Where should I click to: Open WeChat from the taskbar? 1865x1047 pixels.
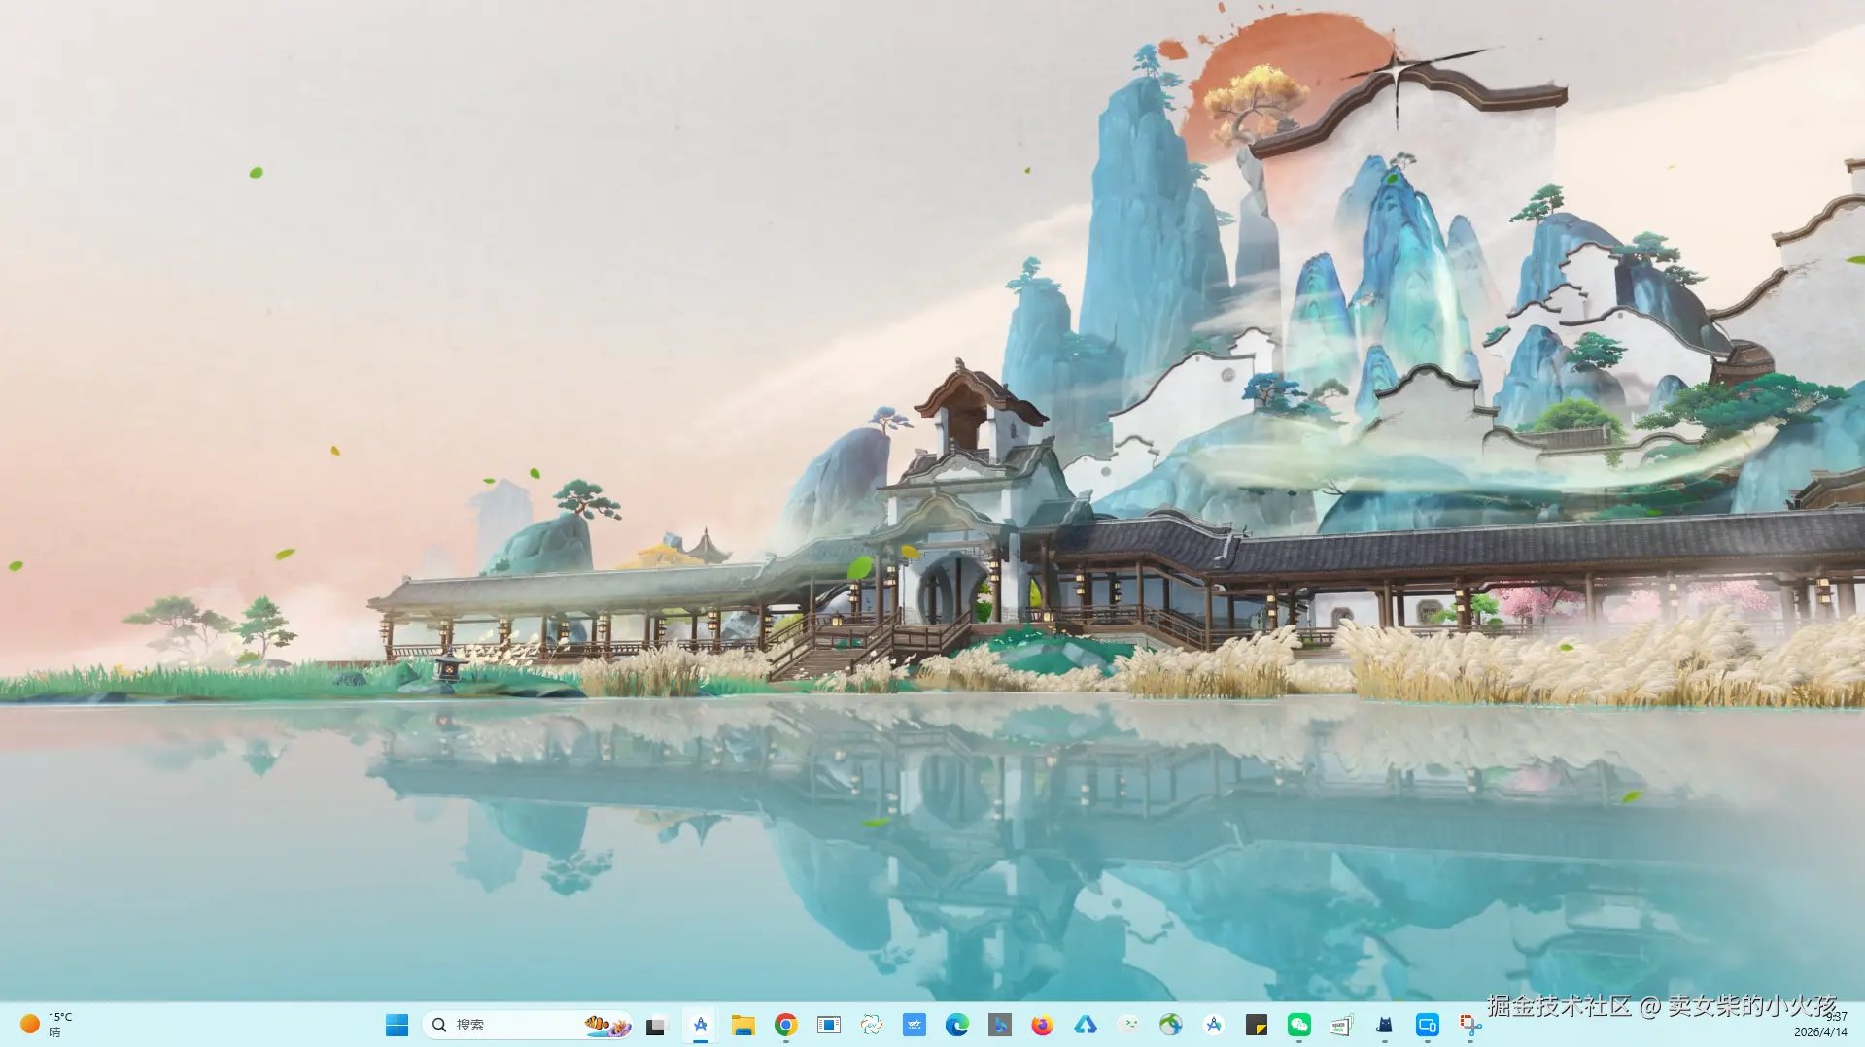(1299, 1025)
